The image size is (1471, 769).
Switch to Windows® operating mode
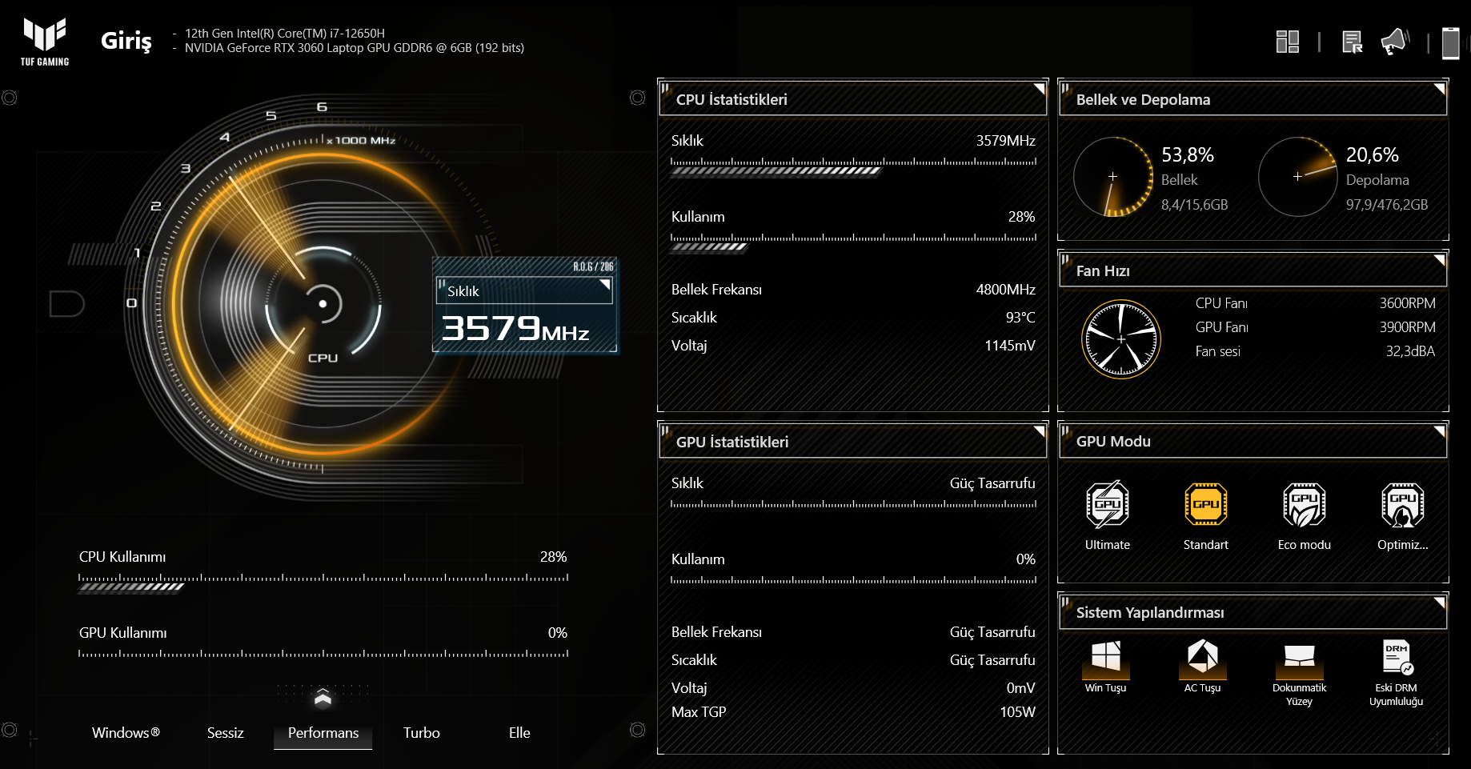[x=126, y=733]
